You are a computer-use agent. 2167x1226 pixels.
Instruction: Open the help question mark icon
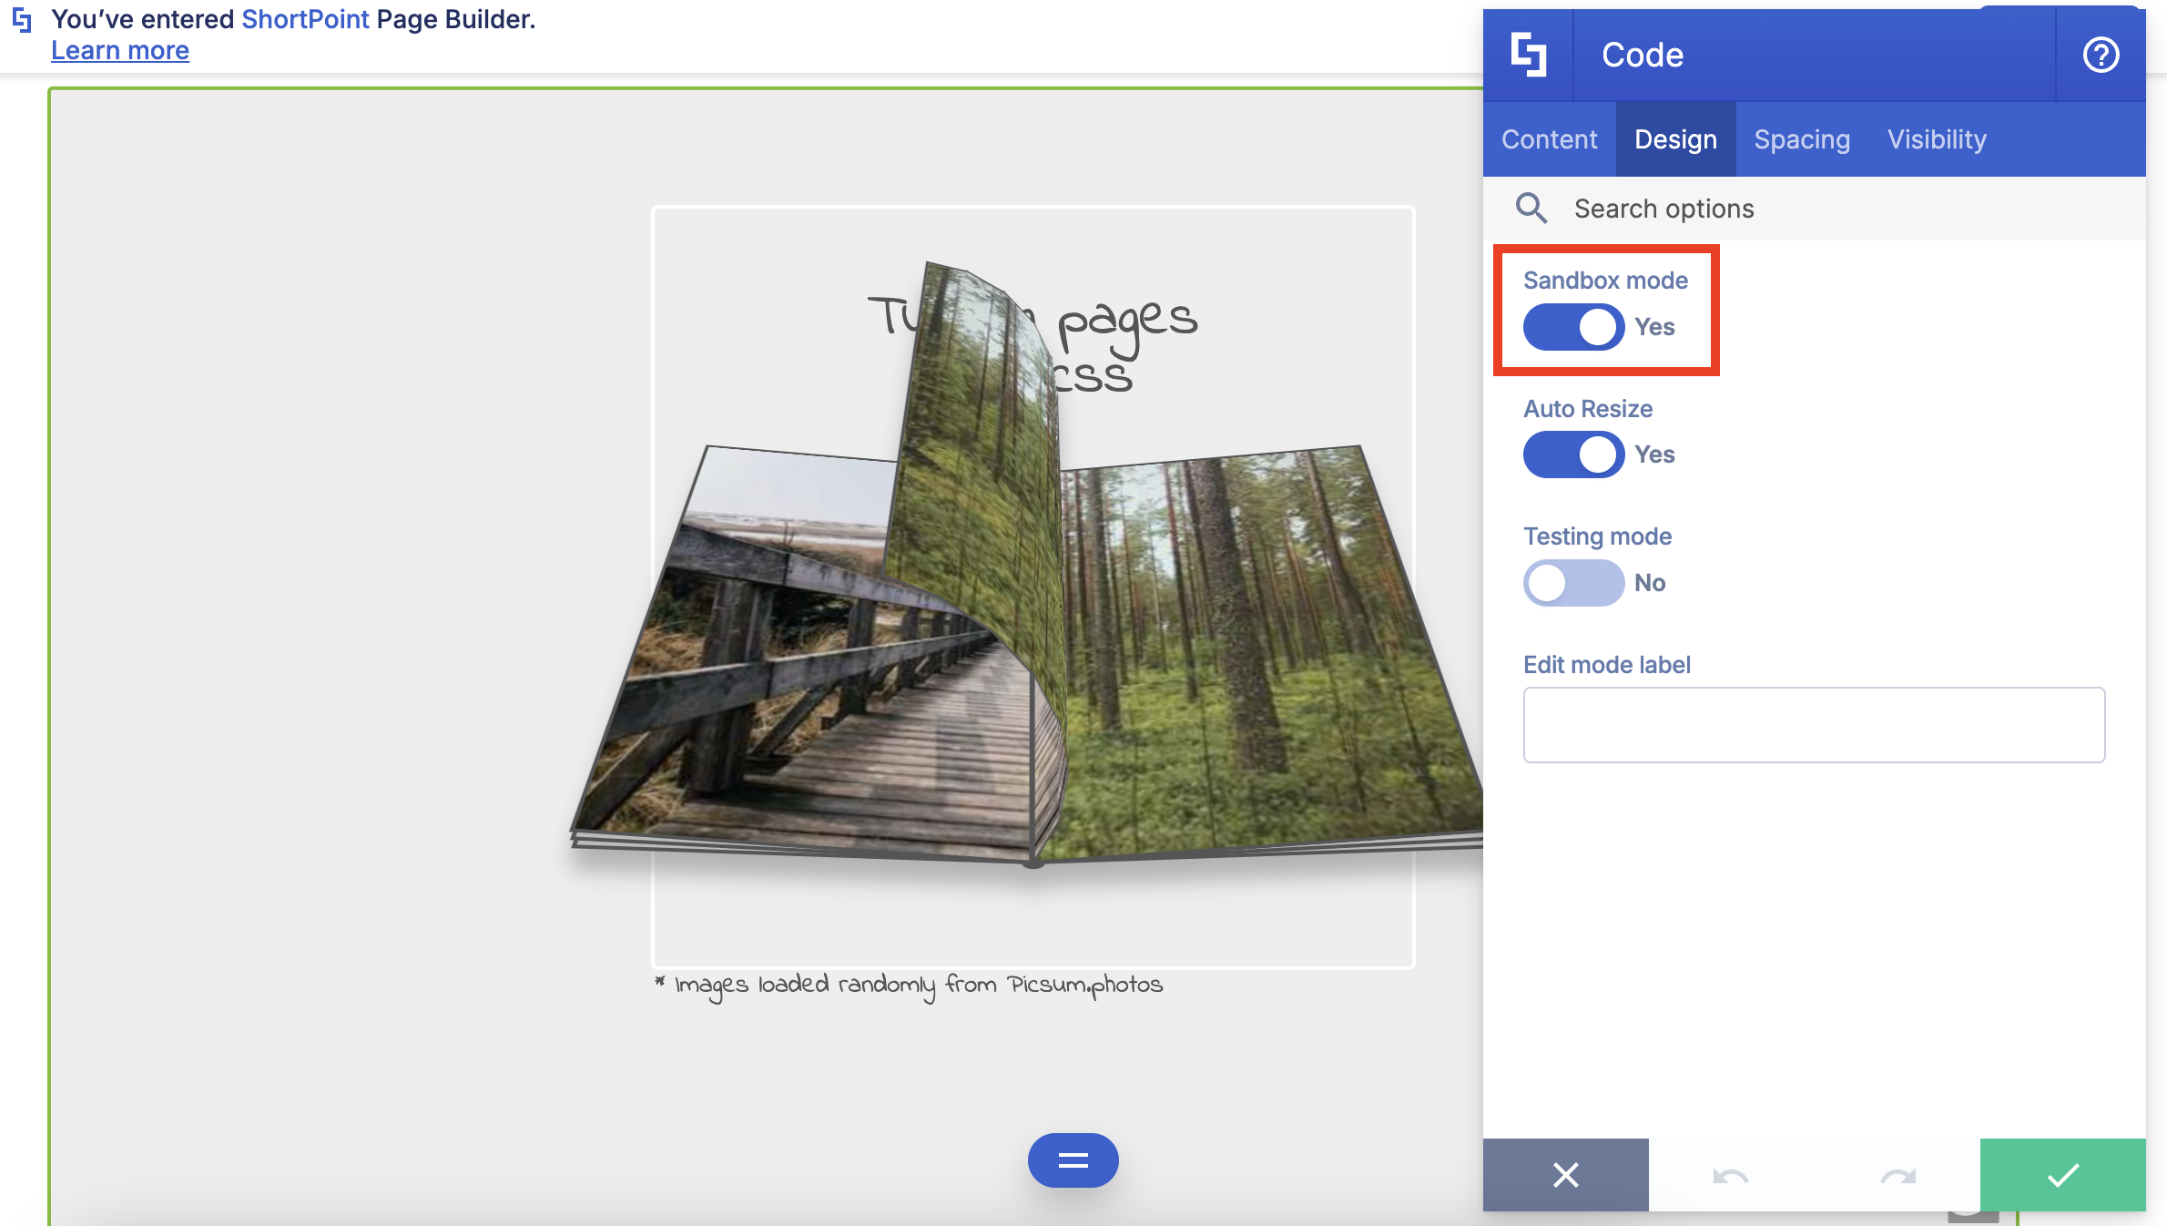tap(2101, 55)
